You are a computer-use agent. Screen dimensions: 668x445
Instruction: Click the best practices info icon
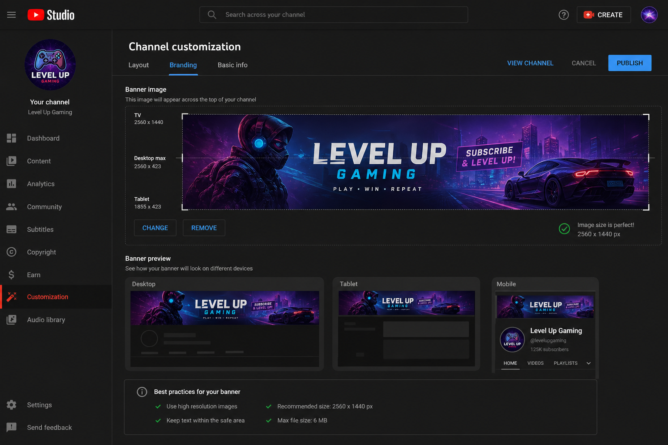point(142,392)
